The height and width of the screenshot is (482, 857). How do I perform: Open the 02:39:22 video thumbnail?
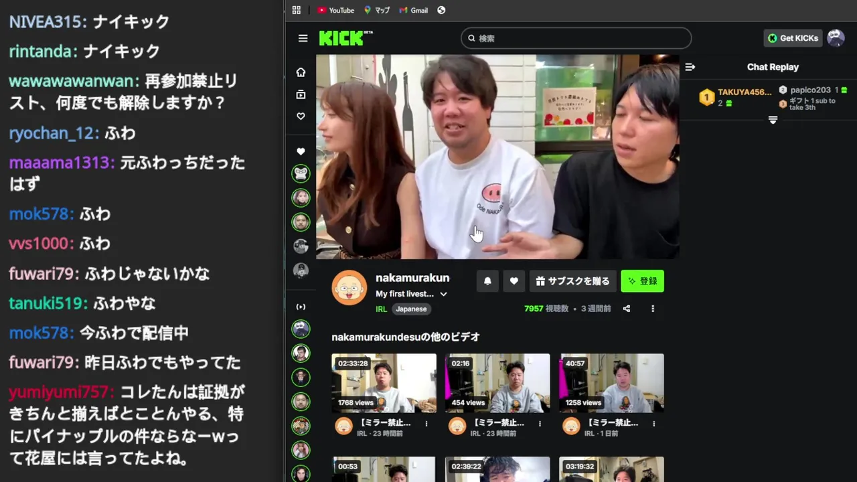pos(497,469)
